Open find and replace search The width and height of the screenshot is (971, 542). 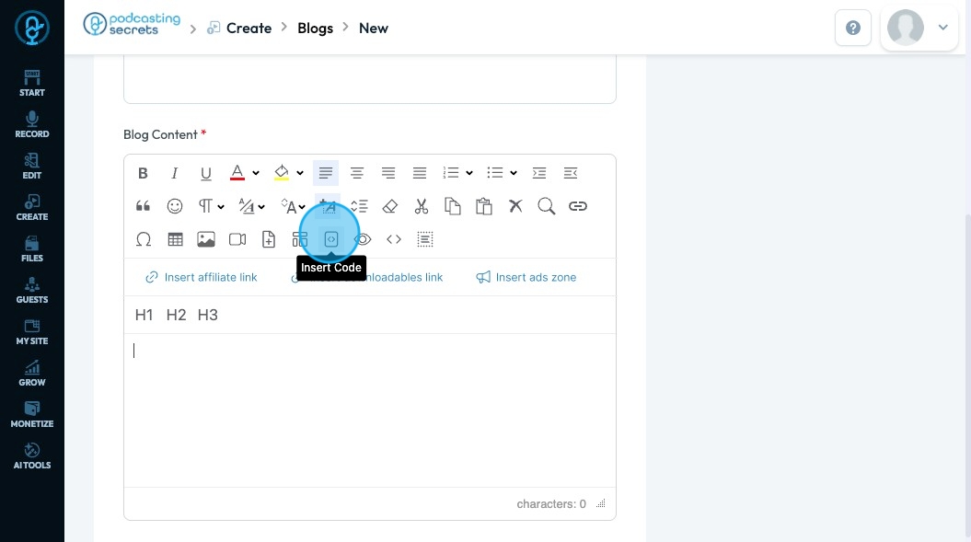pos(547,206)
